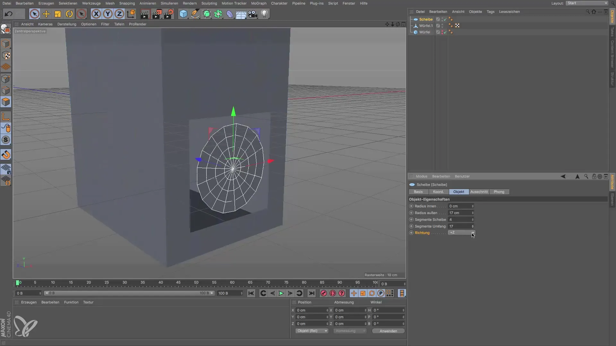616x346 pixels.
Task: Open the floor environment icon
Action: 241,14
